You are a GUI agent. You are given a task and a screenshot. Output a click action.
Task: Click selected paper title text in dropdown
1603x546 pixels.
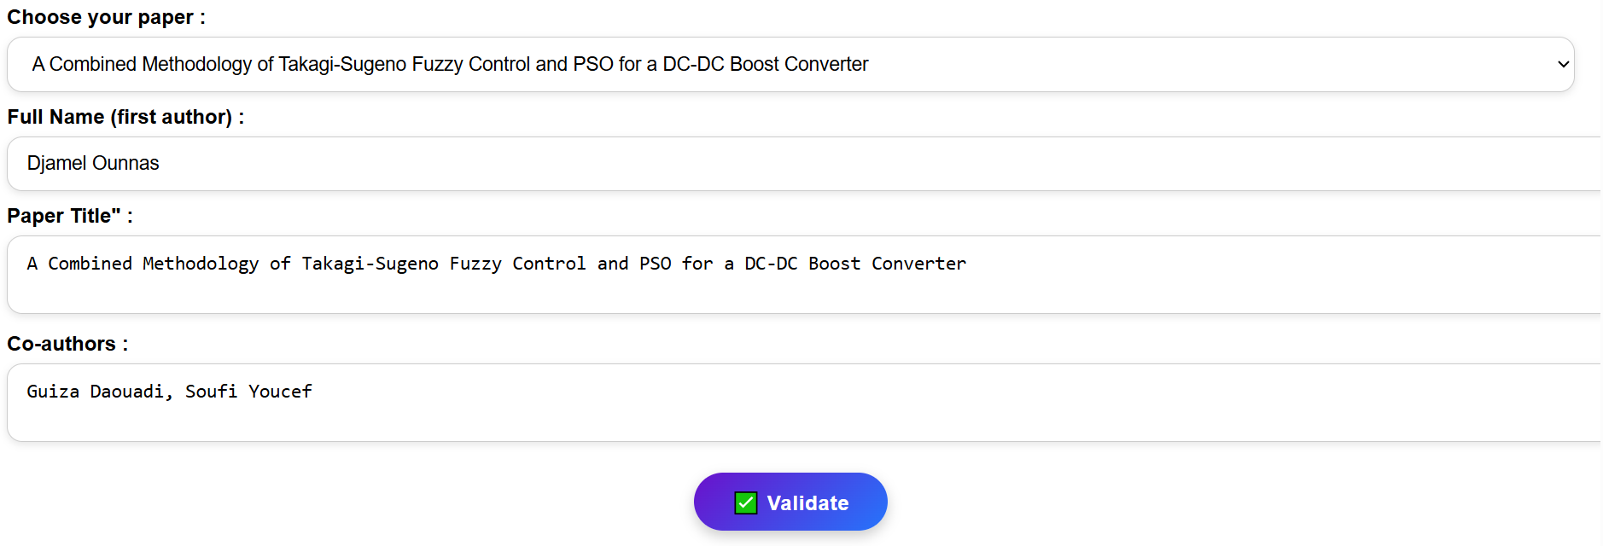[450, 65]
